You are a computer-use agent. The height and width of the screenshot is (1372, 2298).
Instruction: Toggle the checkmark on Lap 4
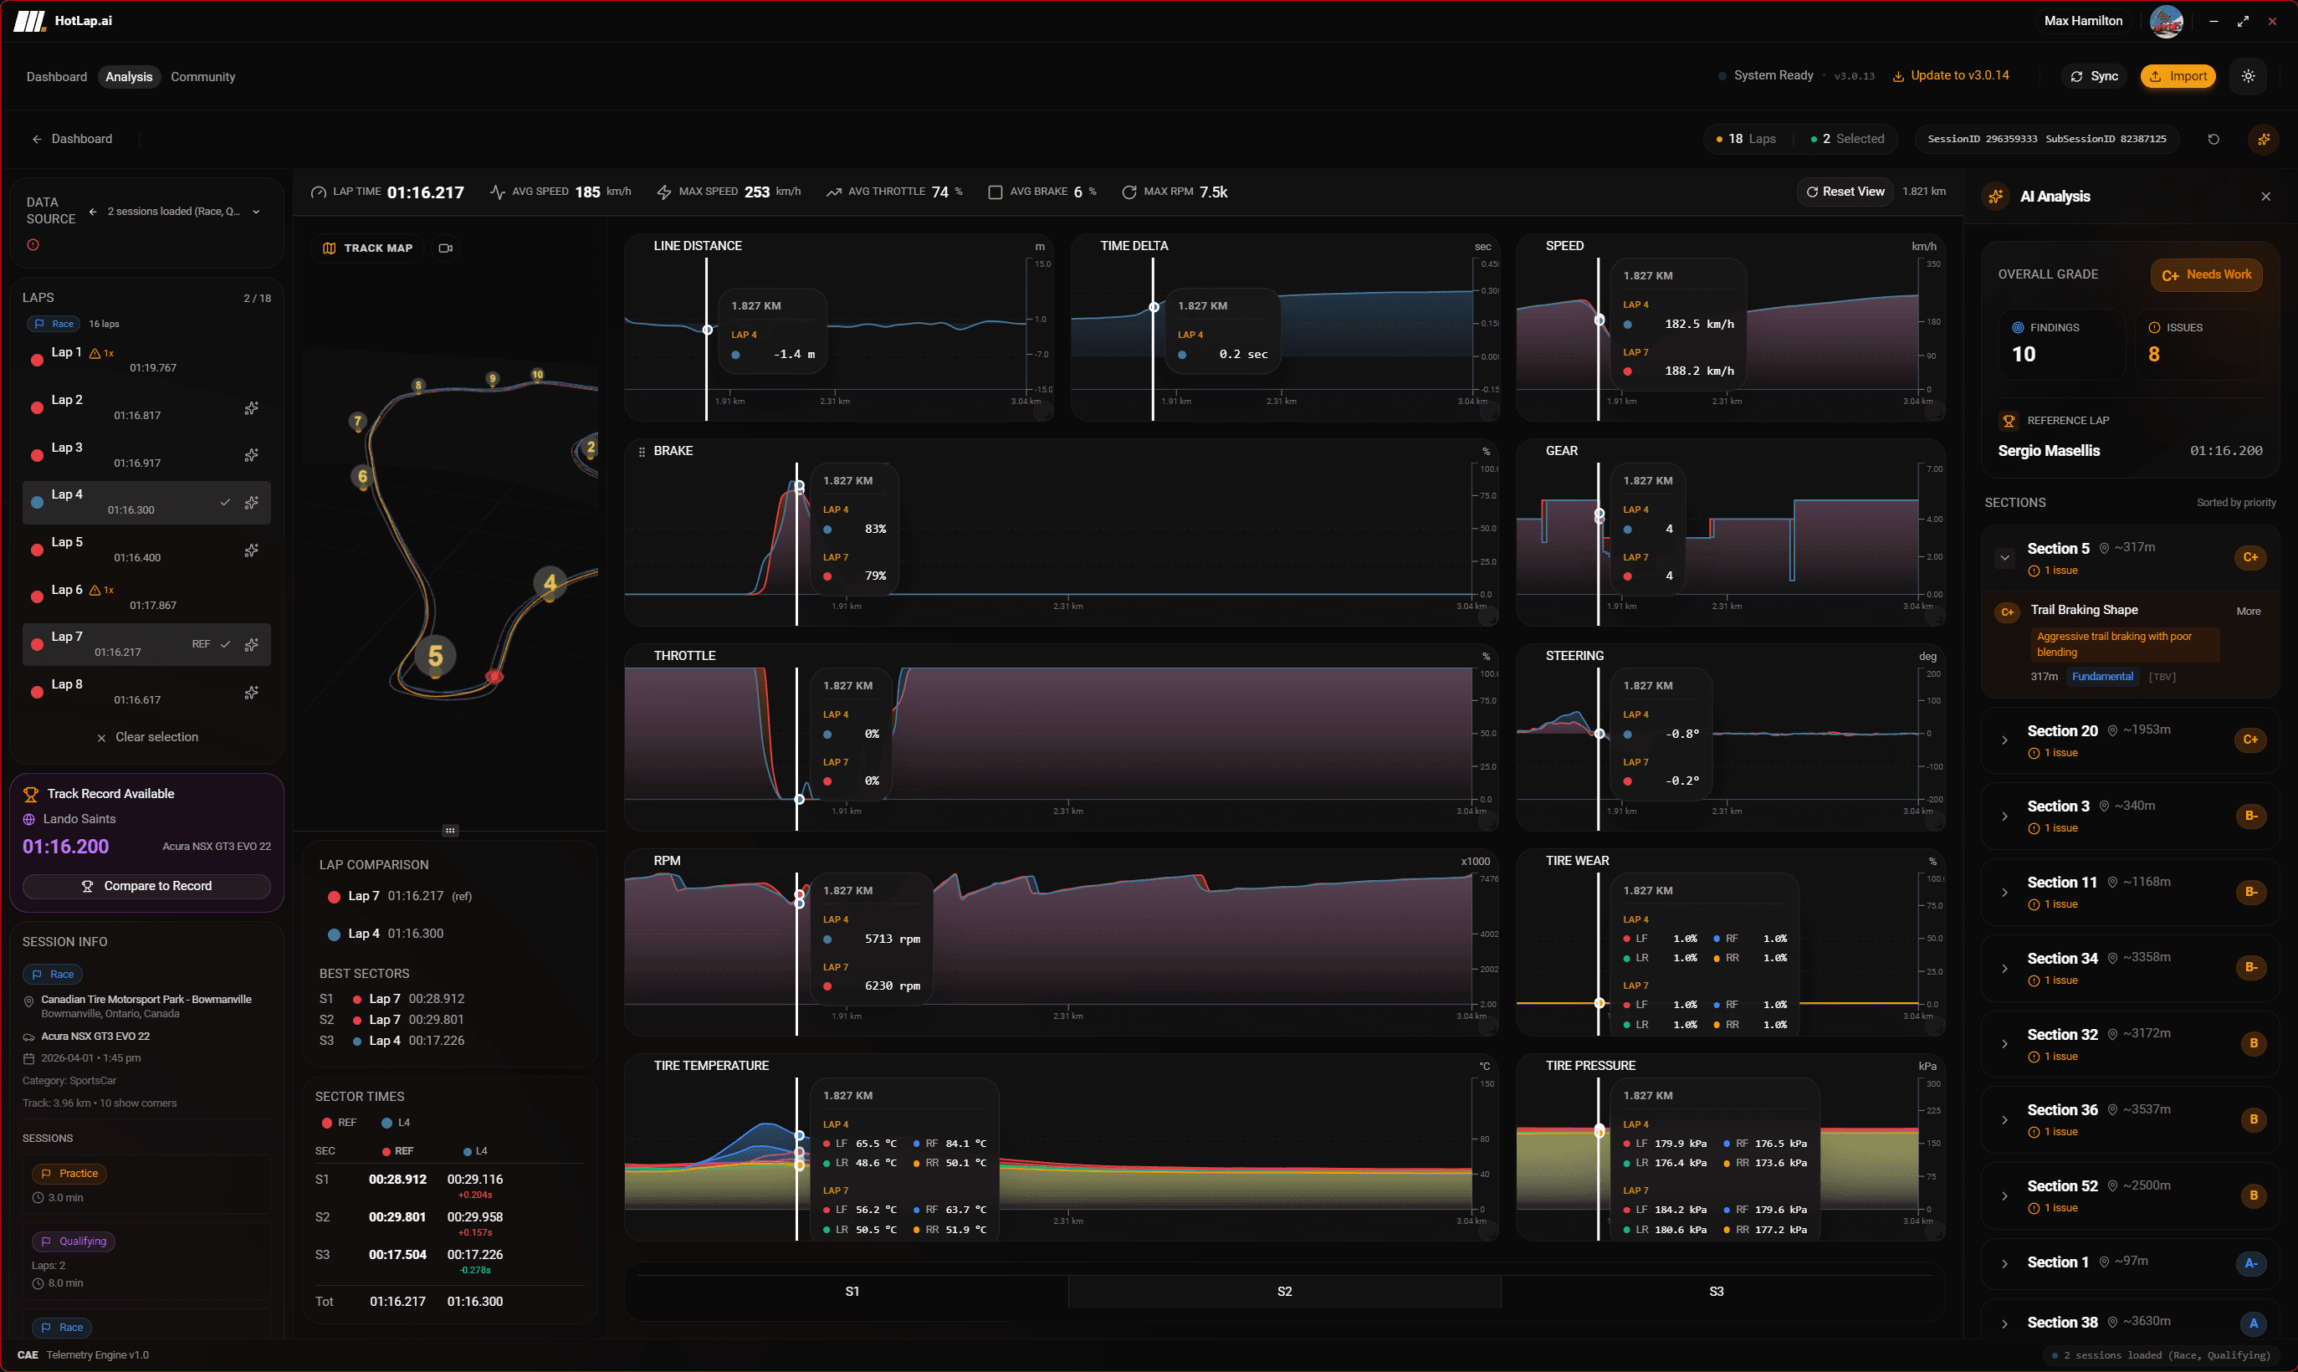pyautogui.click(x=227, y=502)
